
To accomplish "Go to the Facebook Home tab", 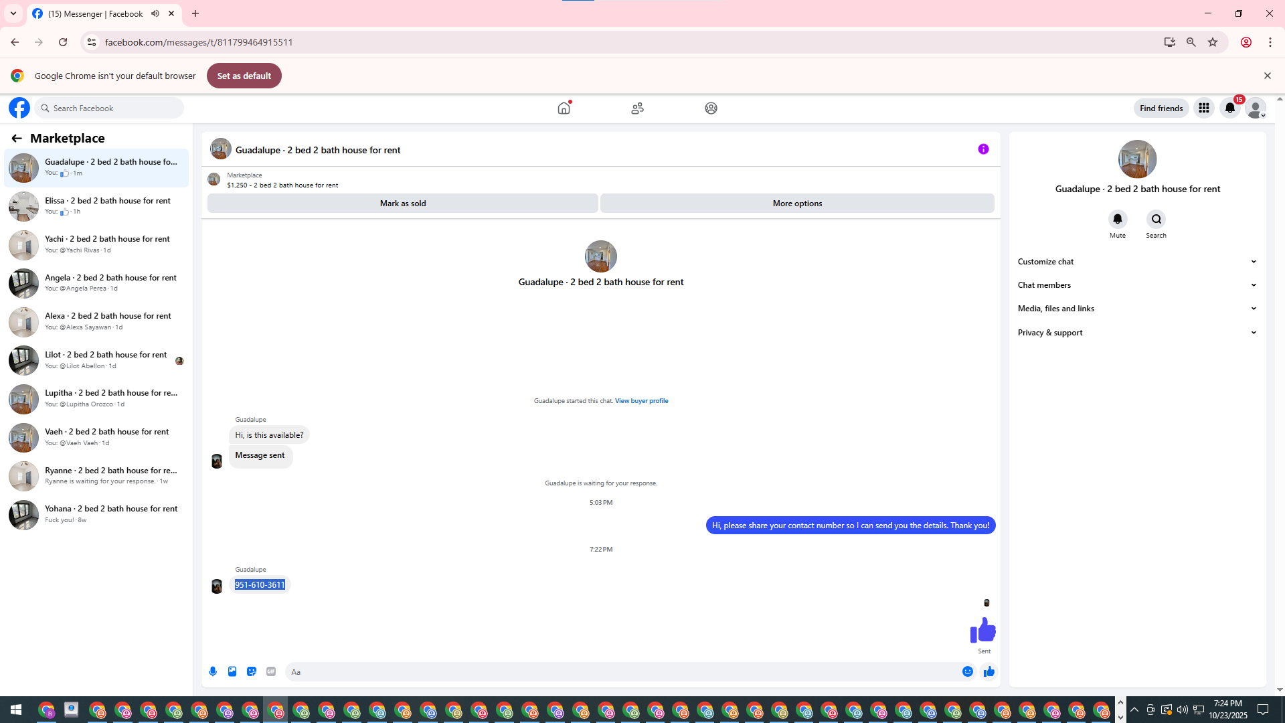I will pos(564,108).
